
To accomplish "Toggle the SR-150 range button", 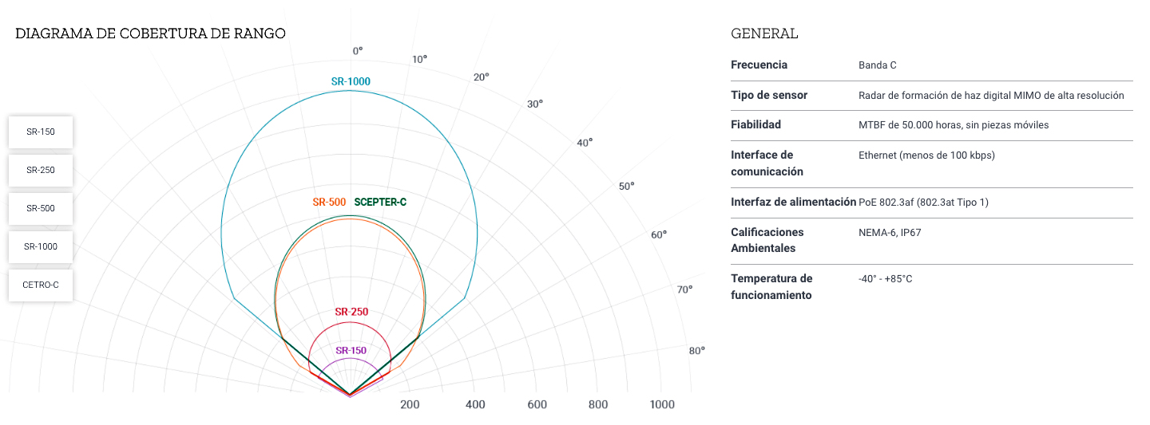I will (41, 132).
